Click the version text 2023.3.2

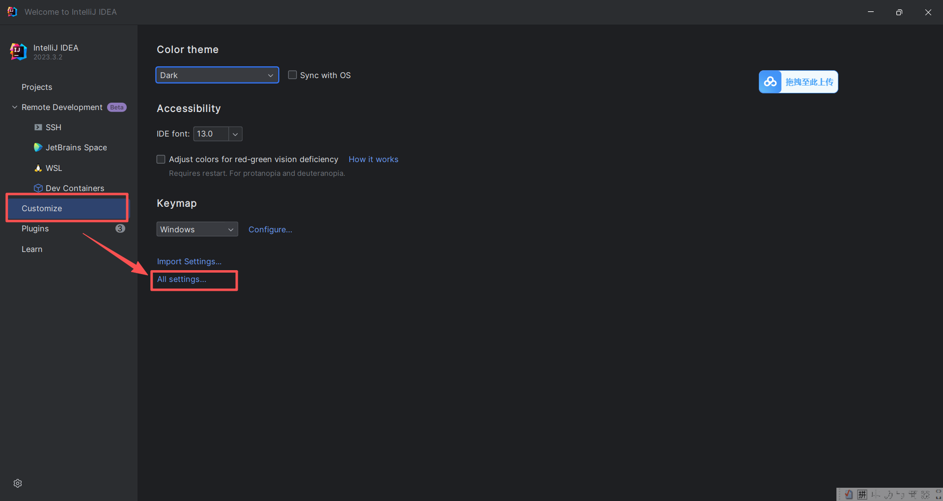click(x=48, y=57)
